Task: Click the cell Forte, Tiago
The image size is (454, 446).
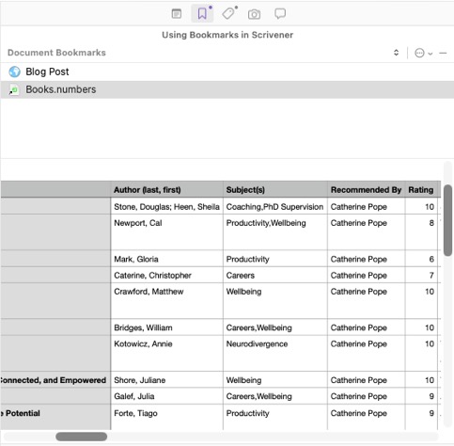Action: coord(166,417)
